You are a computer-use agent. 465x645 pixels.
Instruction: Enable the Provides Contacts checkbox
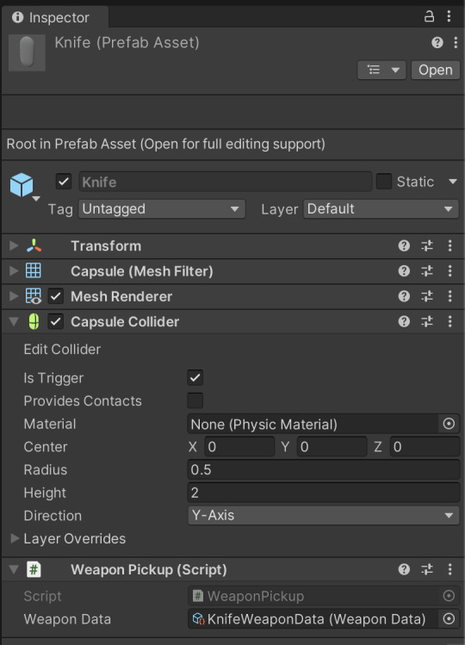195,400
